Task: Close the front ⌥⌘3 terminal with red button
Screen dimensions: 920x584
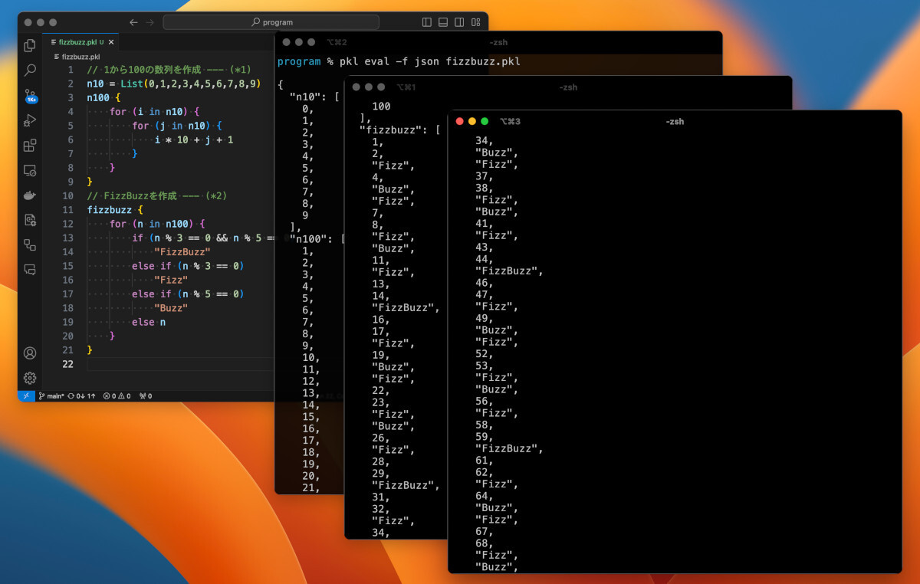Action: tap(460, 121)
